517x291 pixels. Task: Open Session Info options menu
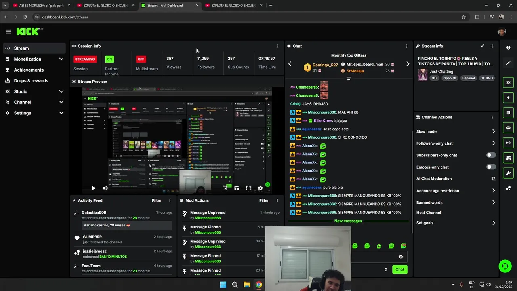pos(277,46)
